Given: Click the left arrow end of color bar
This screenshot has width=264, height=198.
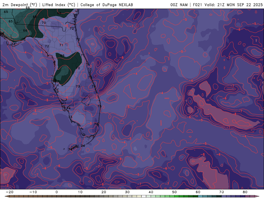Looking at the screenshot, I should coord(7,196).
